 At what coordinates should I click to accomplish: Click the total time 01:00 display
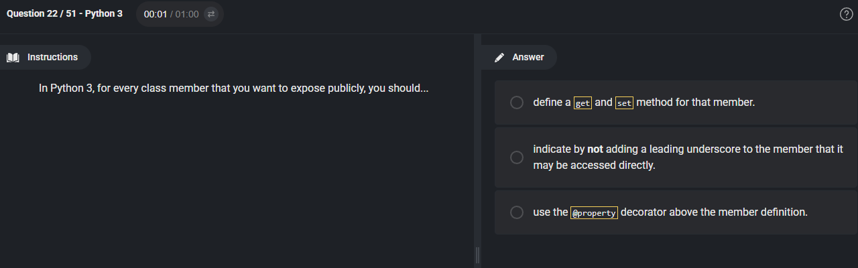[x=187, y=14]
